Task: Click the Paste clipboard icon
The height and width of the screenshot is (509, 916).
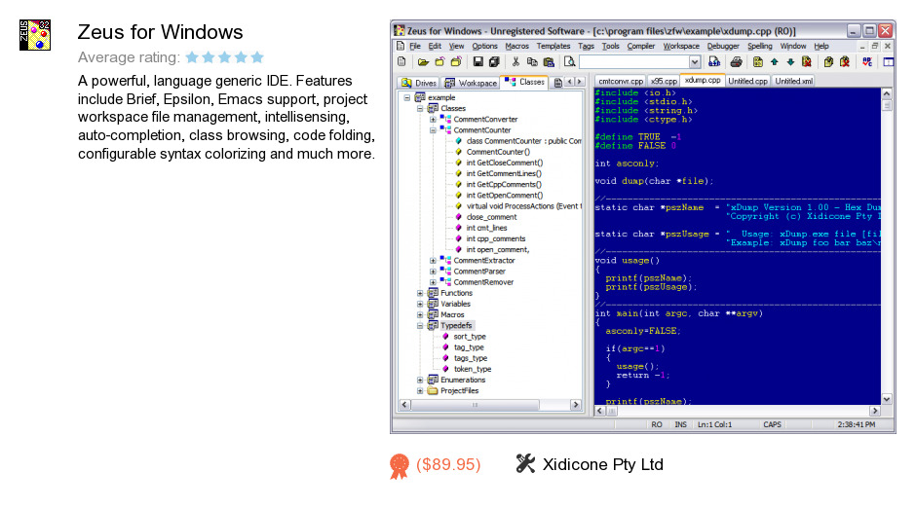Action: click(x=549, y=61)
